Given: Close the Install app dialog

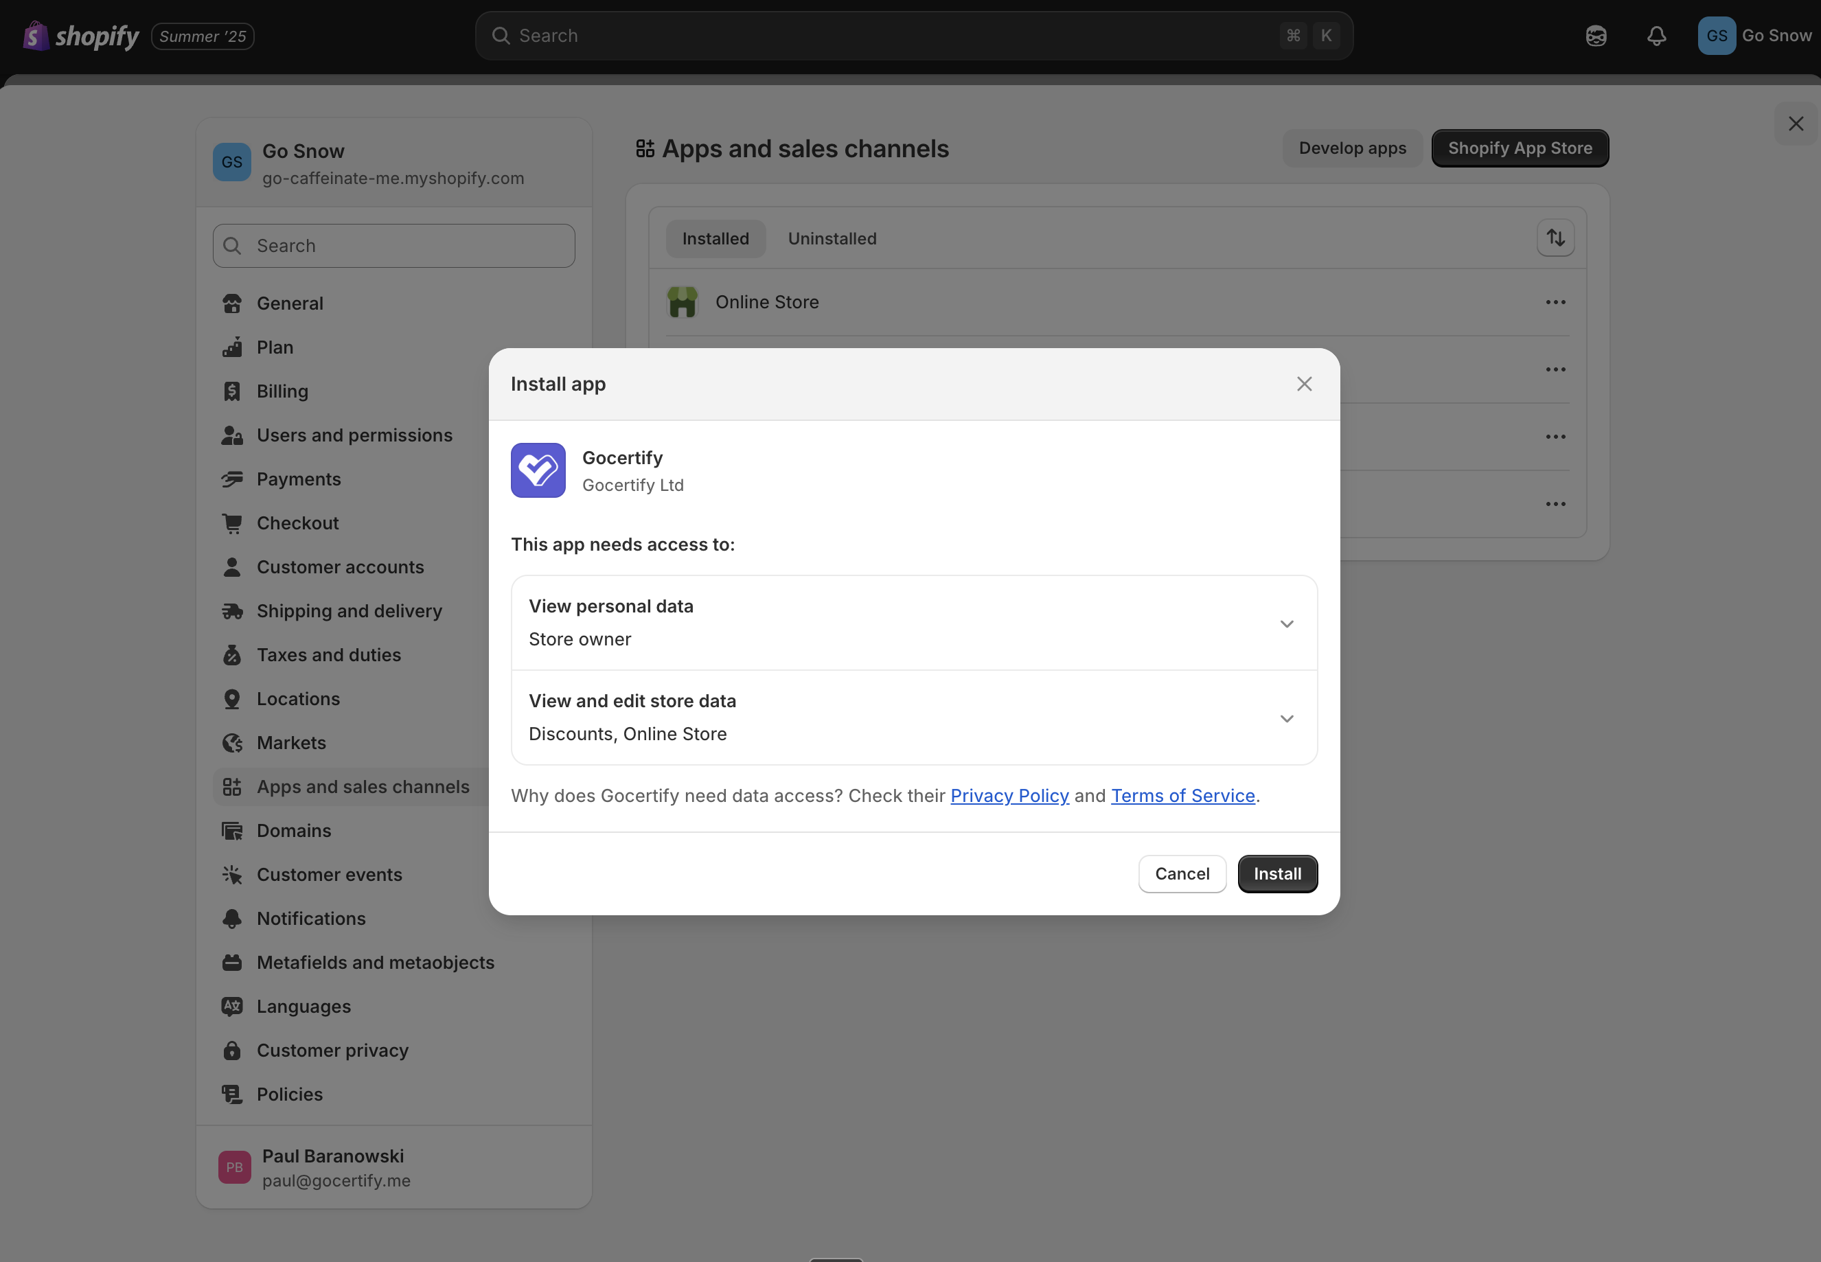Looking at the screenshot, I should pyautogui.click(x=1304, y=385).
